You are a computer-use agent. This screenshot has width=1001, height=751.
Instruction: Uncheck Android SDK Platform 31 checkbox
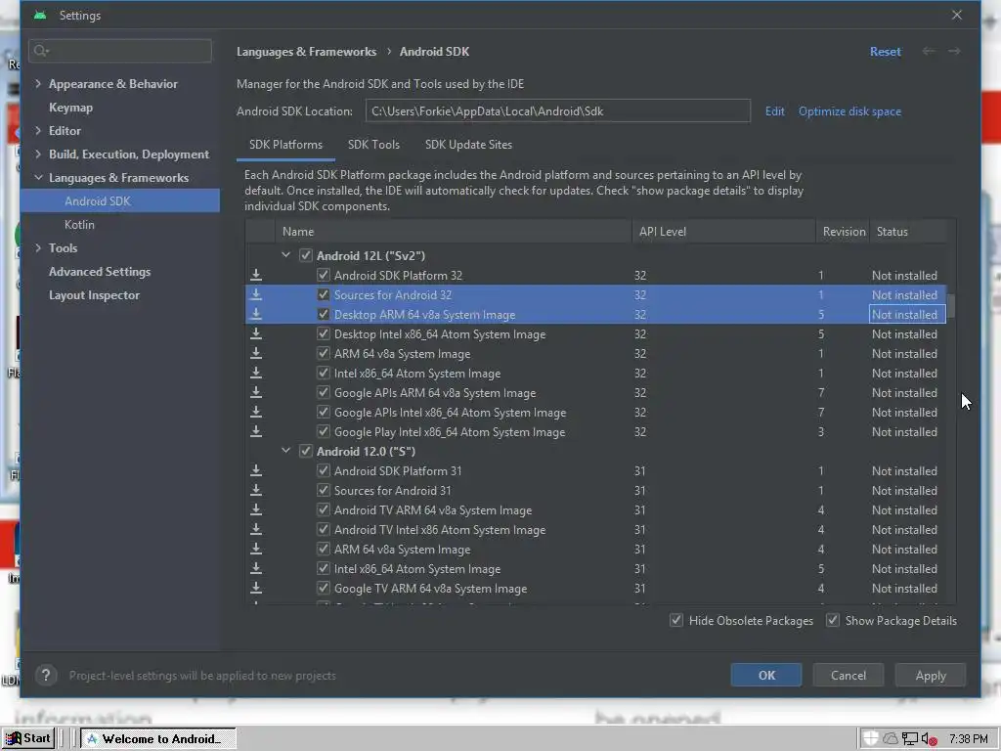[323, 470]
